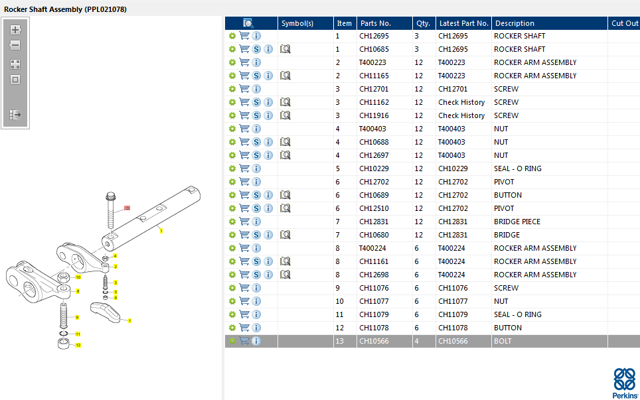Screen dimensions: 640x400
Task: Click the gear icon for part T400224
Action: [x=232, y=248]
